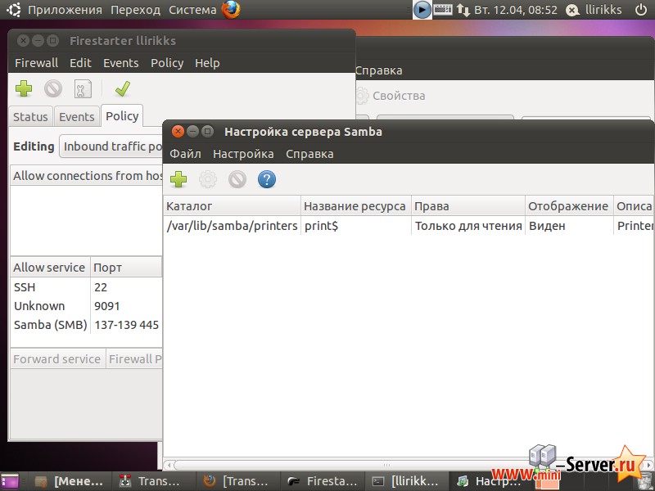Add a new firewall rule in Firestarter
655x491 pixels.
coord(22,88)
